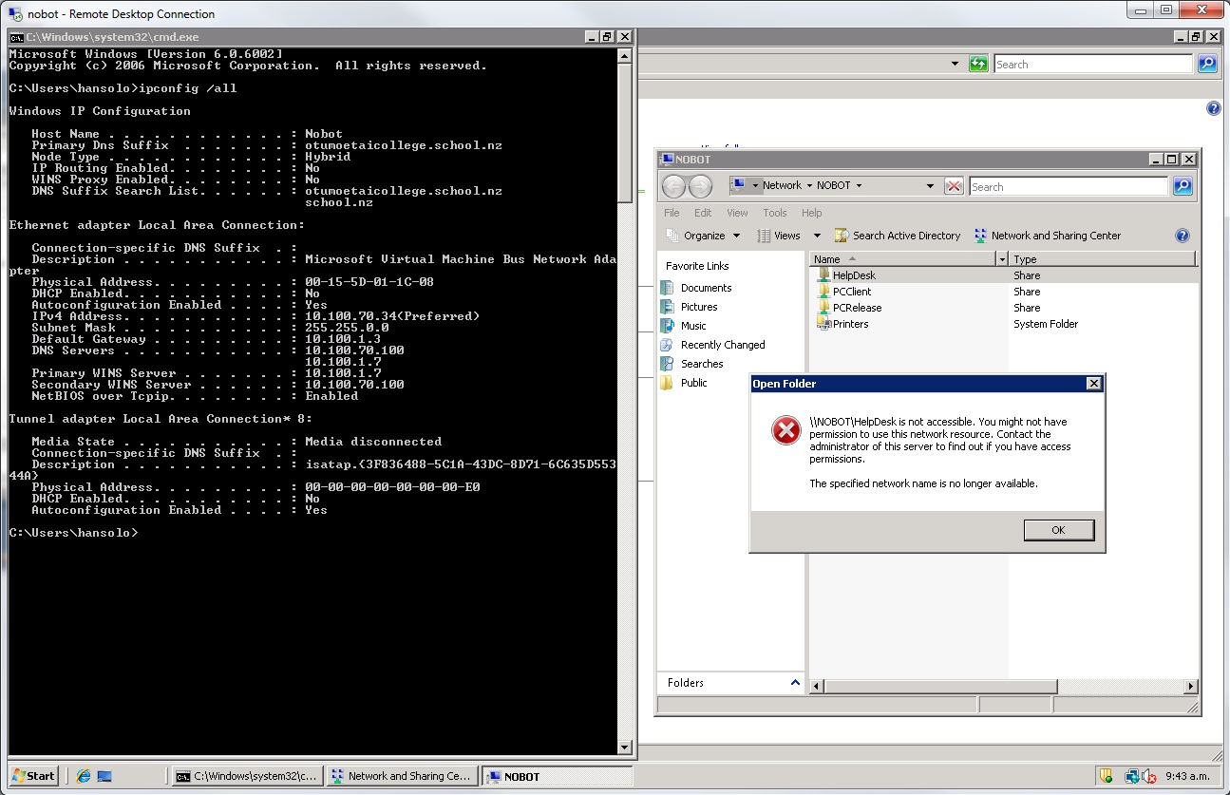Click OK in the Open Folder dialog
Viewport: 1230px width, 795px height.
pyautogui.click(x=1058, y=530)
